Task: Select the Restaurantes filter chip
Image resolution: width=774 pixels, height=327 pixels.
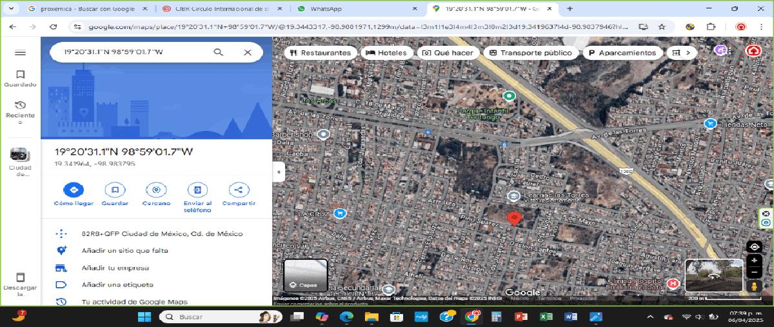Action: [x=321, y=53]
